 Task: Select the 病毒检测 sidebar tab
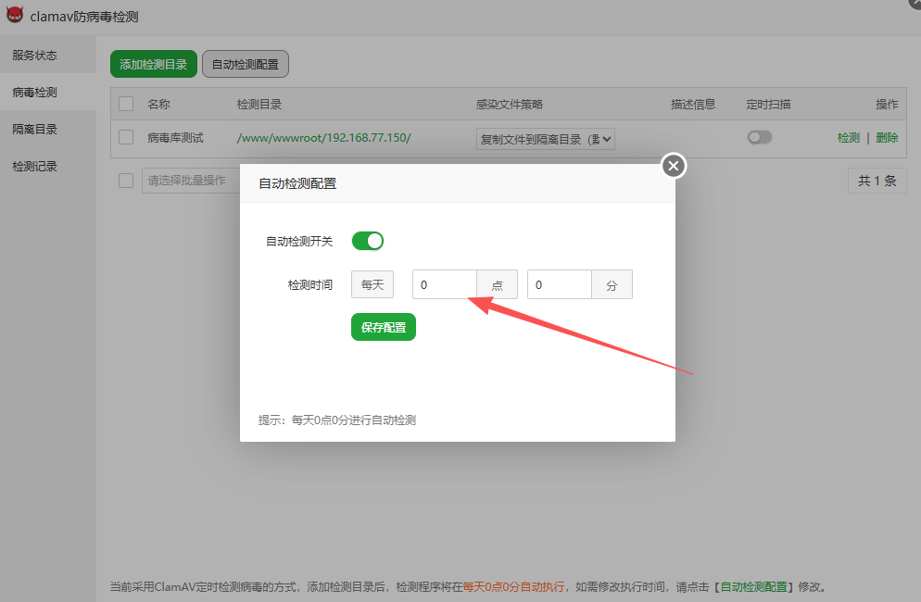pyautogui.click(x=35, y=93)
